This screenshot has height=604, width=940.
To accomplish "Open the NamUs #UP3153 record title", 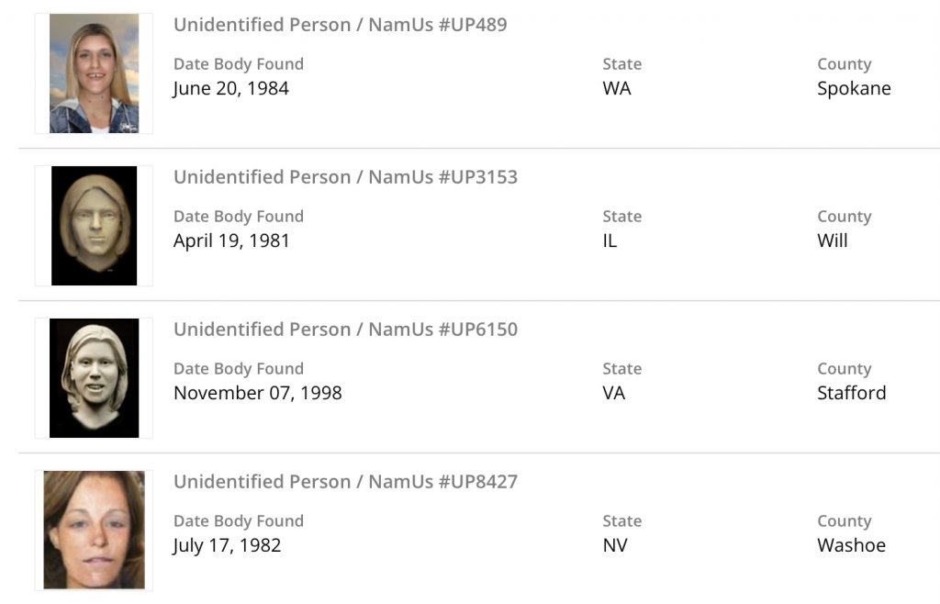I will (345, 177).
